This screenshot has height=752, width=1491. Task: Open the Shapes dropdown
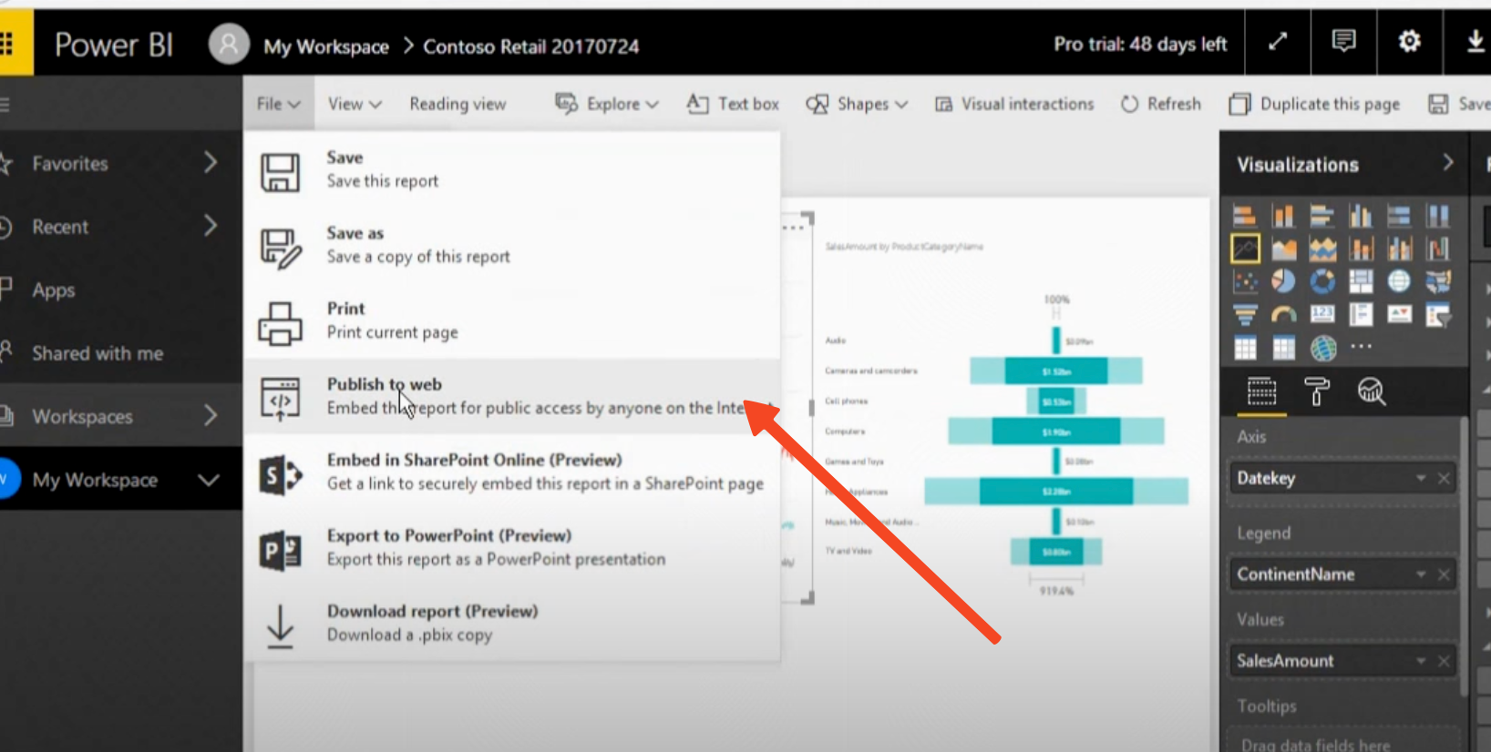(x=857, y=104)
